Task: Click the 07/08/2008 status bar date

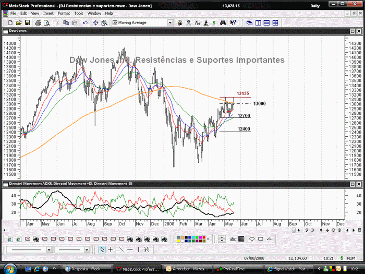Action: coord(254,258)
